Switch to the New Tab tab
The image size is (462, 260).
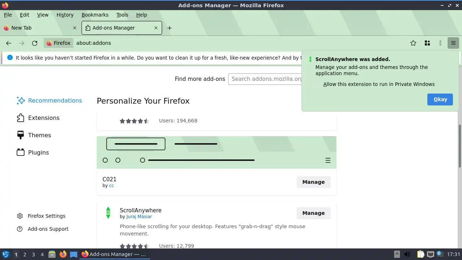coord(40,28)
